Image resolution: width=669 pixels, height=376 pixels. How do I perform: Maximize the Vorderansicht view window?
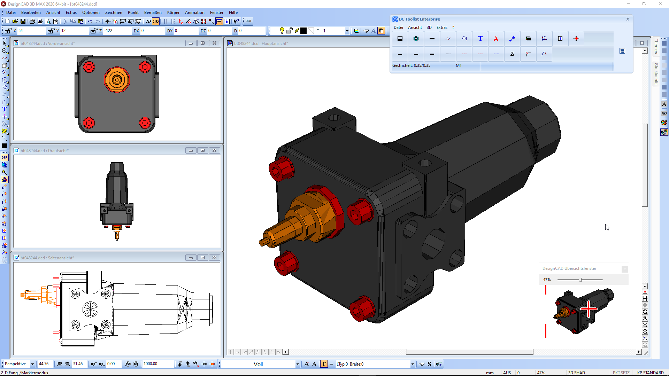(202, 43)
